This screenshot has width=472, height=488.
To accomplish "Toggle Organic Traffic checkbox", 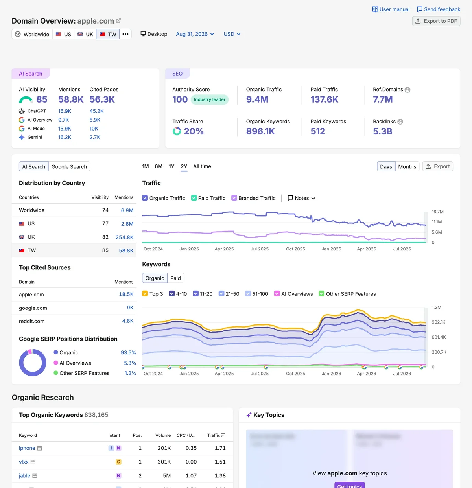I will click(145, 198).
